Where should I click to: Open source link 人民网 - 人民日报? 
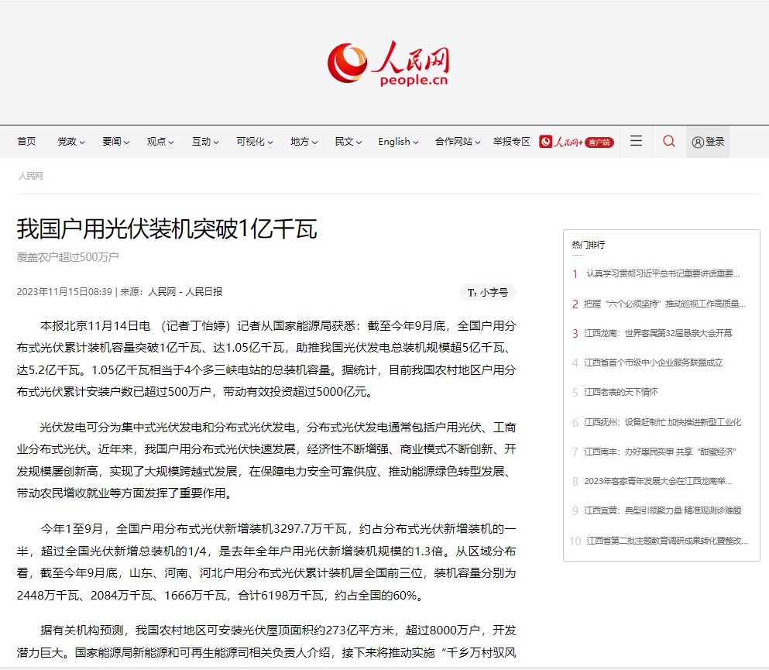click(185, 292)
